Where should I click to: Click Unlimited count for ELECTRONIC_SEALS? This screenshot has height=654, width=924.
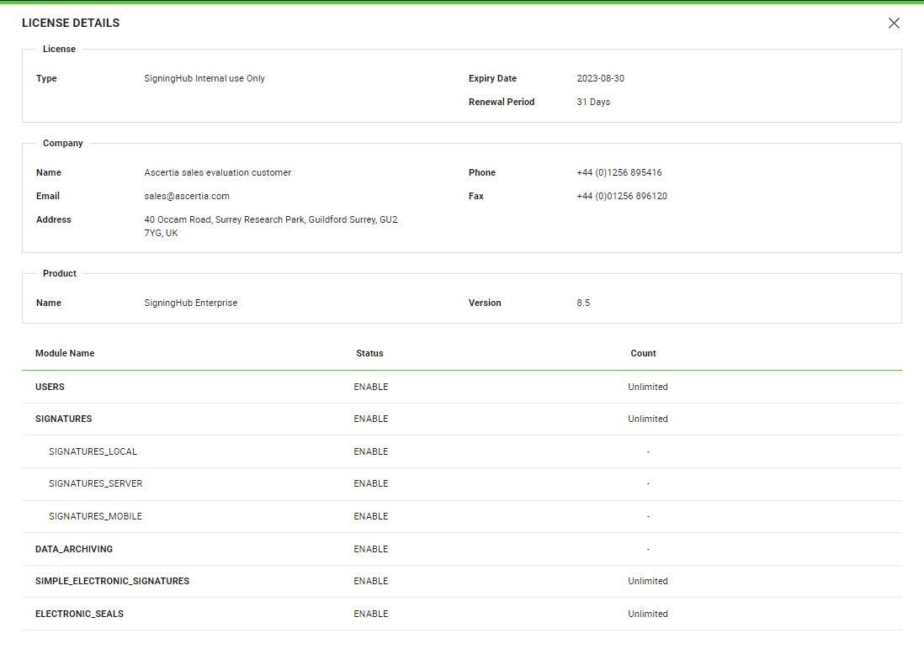[648, 614]
